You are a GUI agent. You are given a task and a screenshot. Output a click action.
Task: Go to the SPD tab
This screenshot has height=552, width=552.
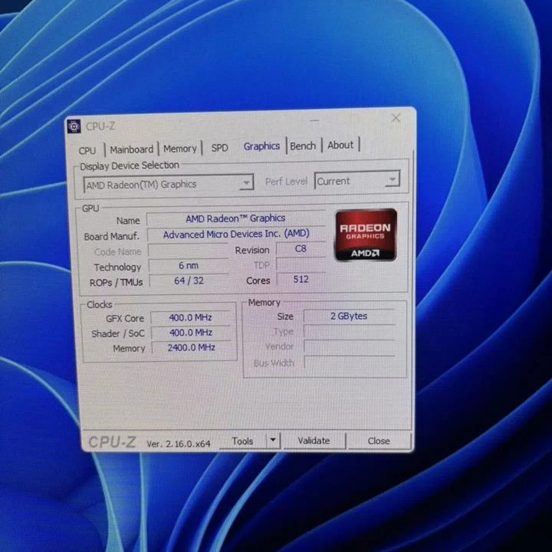click(x=220, y=148)
